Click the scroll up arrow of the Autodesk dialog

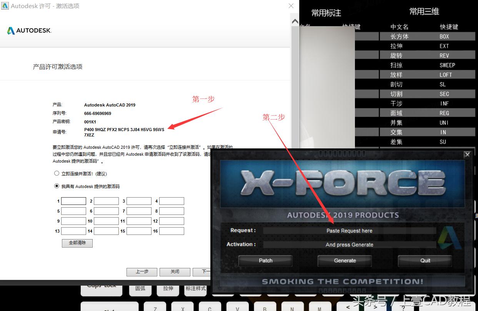pos(295,21)
